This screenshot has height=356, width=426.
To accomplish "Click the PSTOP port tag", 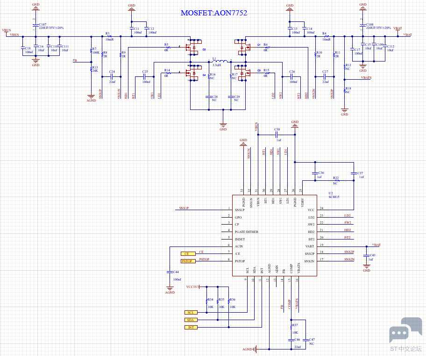I will 188,261.
